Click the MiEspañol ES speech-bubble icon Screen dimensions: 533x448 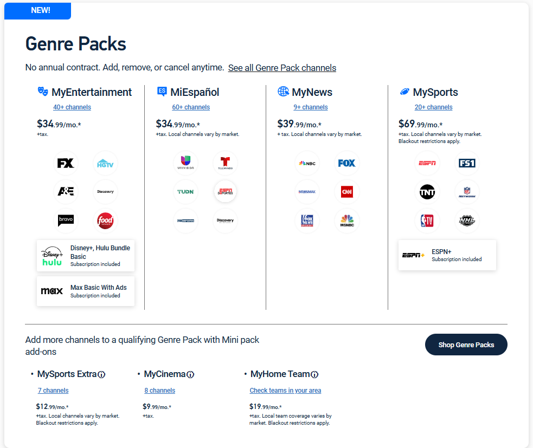click(162, 92)
